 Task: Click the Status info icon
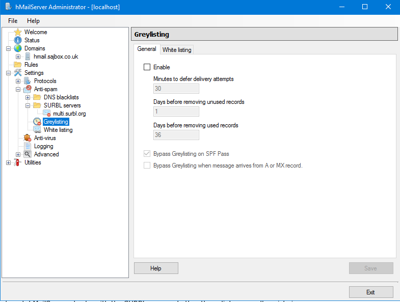point(18,40)
